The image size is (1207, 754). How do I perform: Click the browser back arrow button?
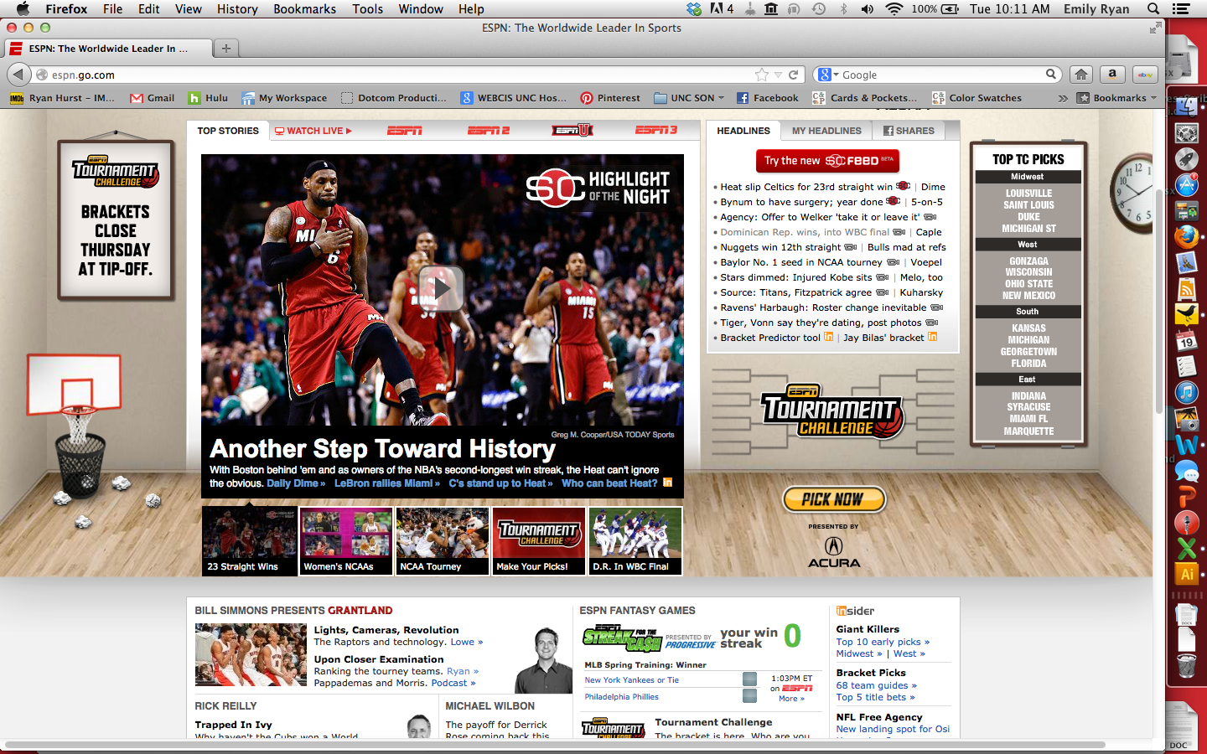18,75
